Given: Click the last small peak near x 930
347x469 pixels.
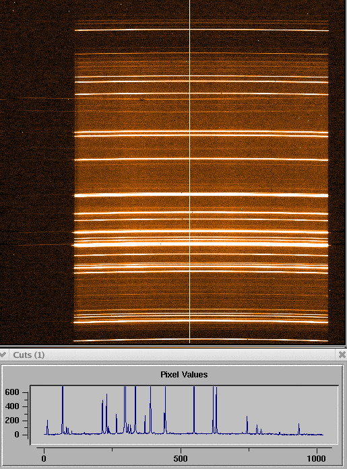Looking at the screenshot, I should coord(298,429).
